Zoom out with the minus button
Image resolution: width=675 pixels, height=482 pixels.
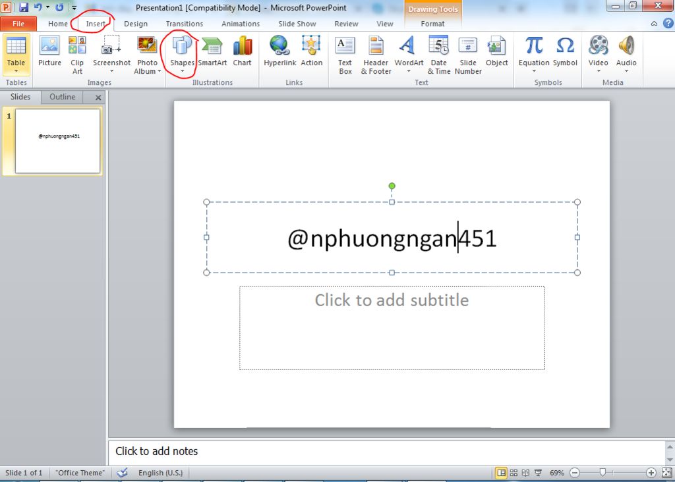(x=575, y=473)
